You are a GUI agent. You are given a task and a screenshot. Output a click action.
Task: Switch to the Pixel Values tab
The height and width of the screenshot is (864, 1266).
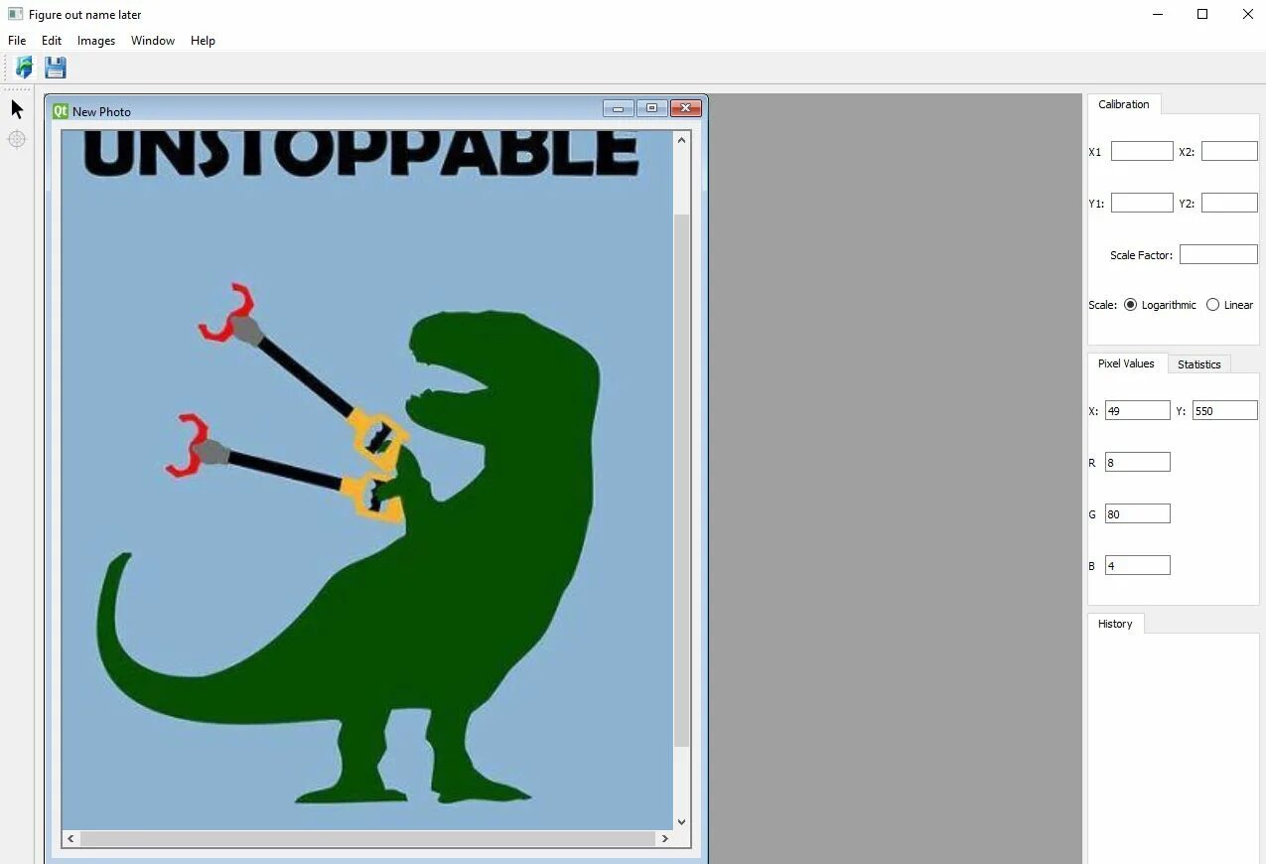tap(1126, 363)
